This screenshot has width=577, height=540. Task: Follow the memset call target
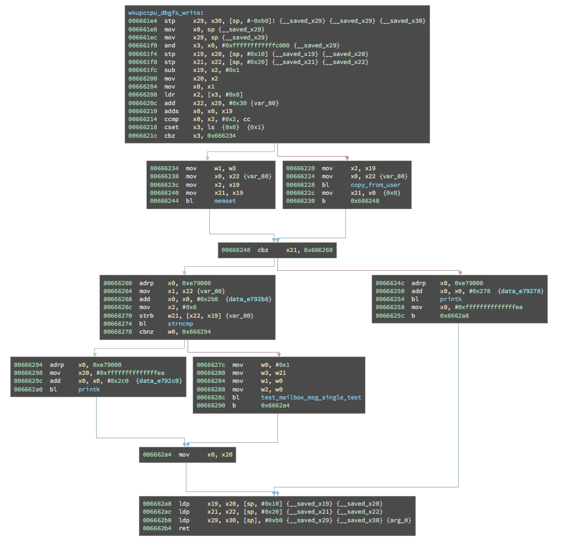(x=225, y=201)
